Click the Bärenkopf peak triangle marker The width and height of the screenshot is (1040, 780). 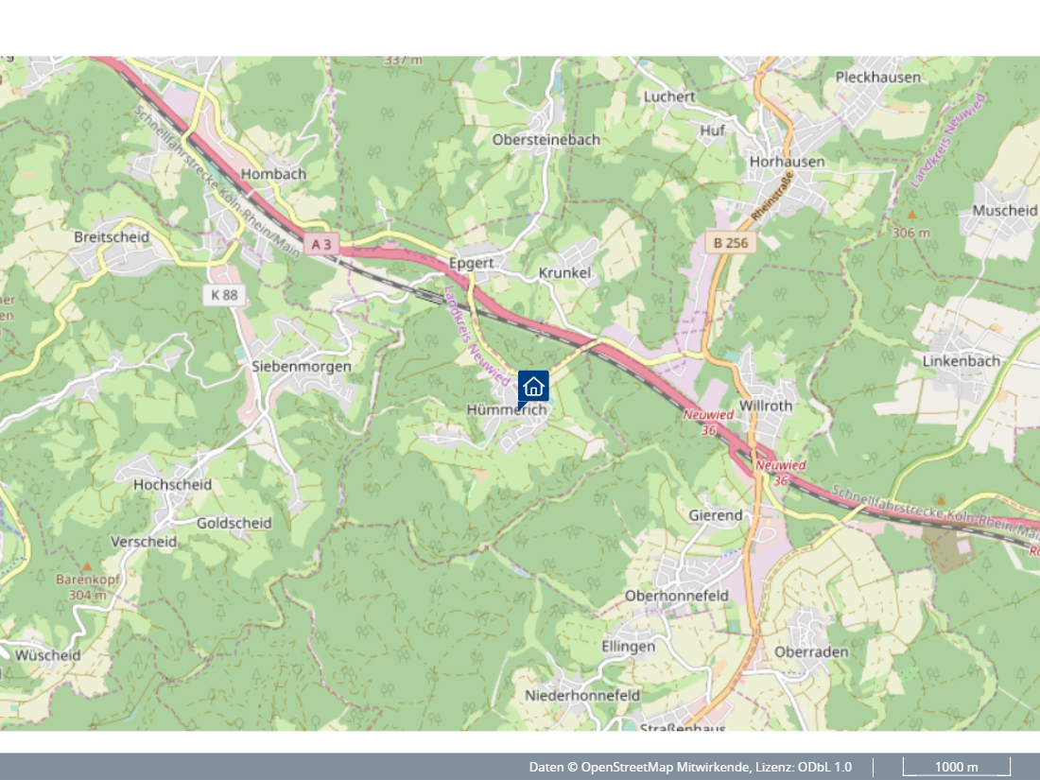point(87,566)
